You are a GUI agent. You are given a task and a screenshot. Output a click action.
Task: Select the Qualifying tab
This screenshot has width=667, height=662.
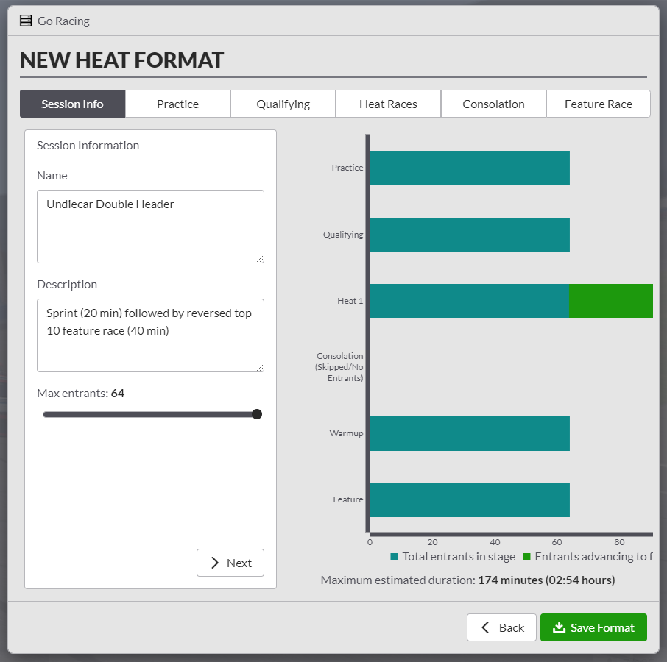(x=283, y=104)
